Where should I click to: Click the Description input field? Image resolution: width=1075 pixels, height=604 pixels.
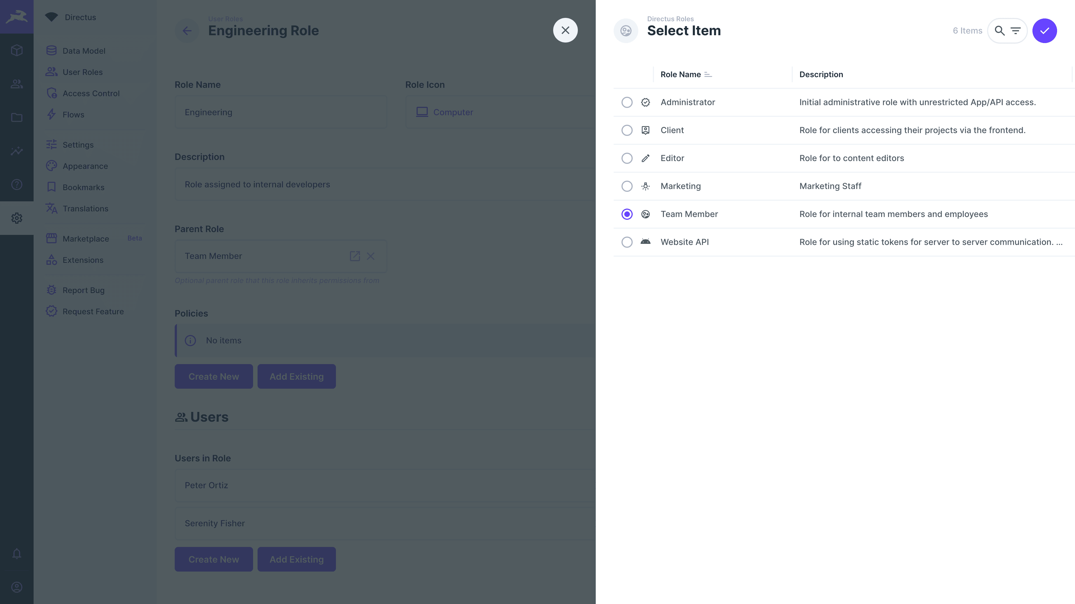[385, 184]
